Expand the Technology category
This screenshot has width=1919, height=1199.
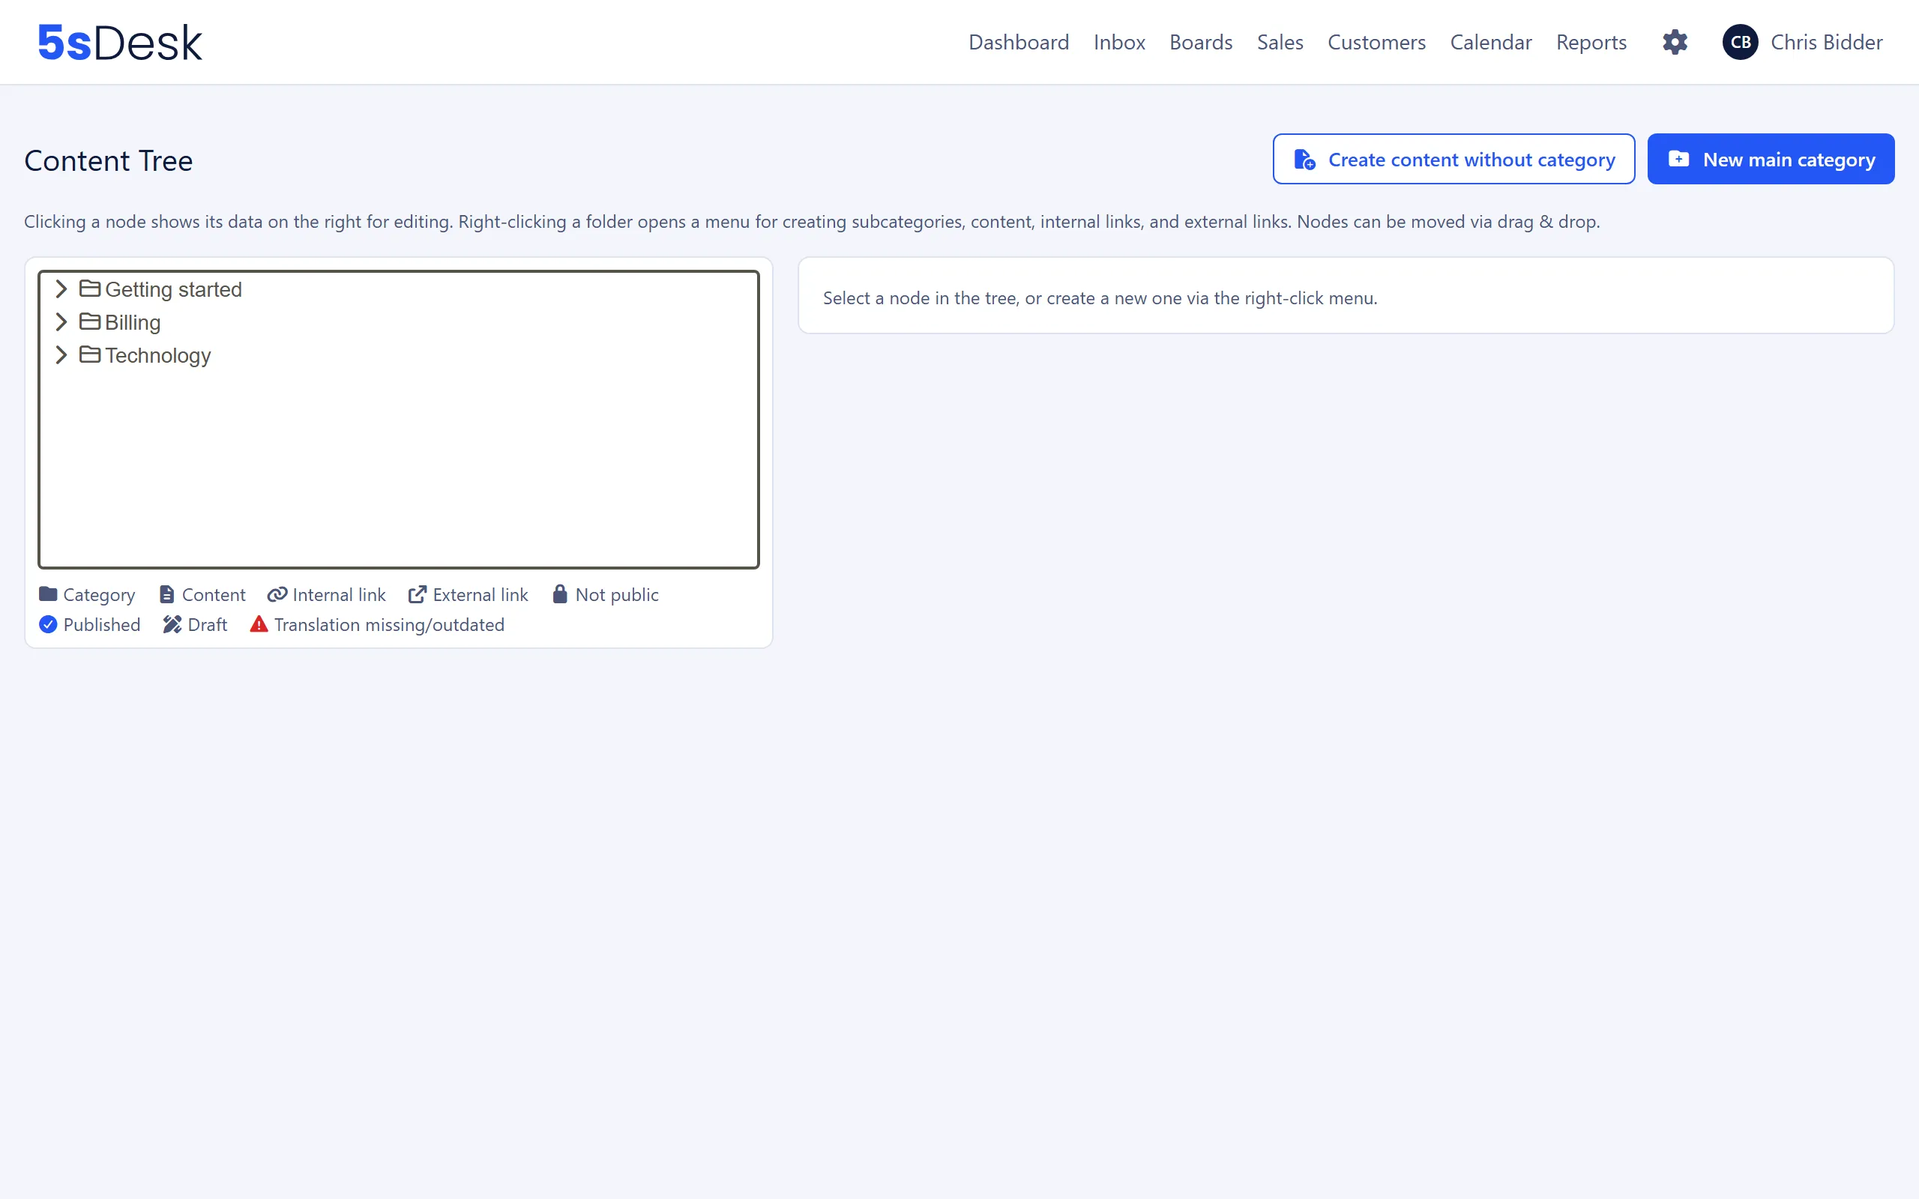coord(61,354)
